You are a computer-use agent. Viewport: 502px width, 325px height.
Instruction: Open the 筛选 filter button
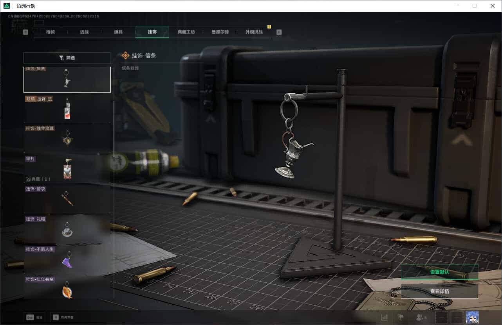(x=67, y=58)
